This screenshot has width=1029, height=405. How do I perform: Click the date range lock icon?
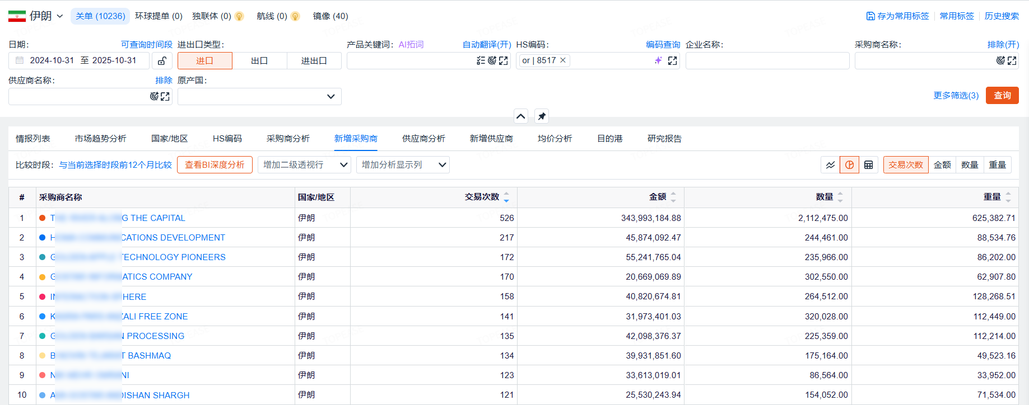162,61
